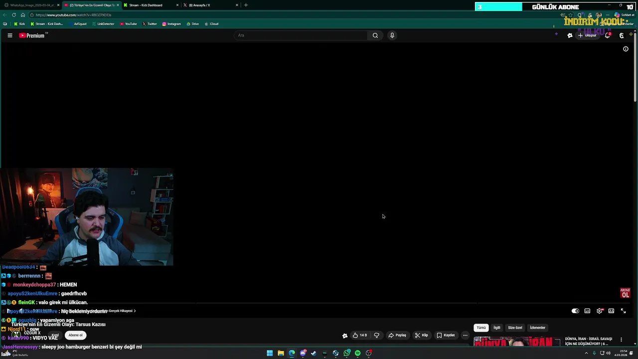Open player settings gear
The height and width of the screenshot is (359, 638).
pyautogui.click(x=600, y=311)
